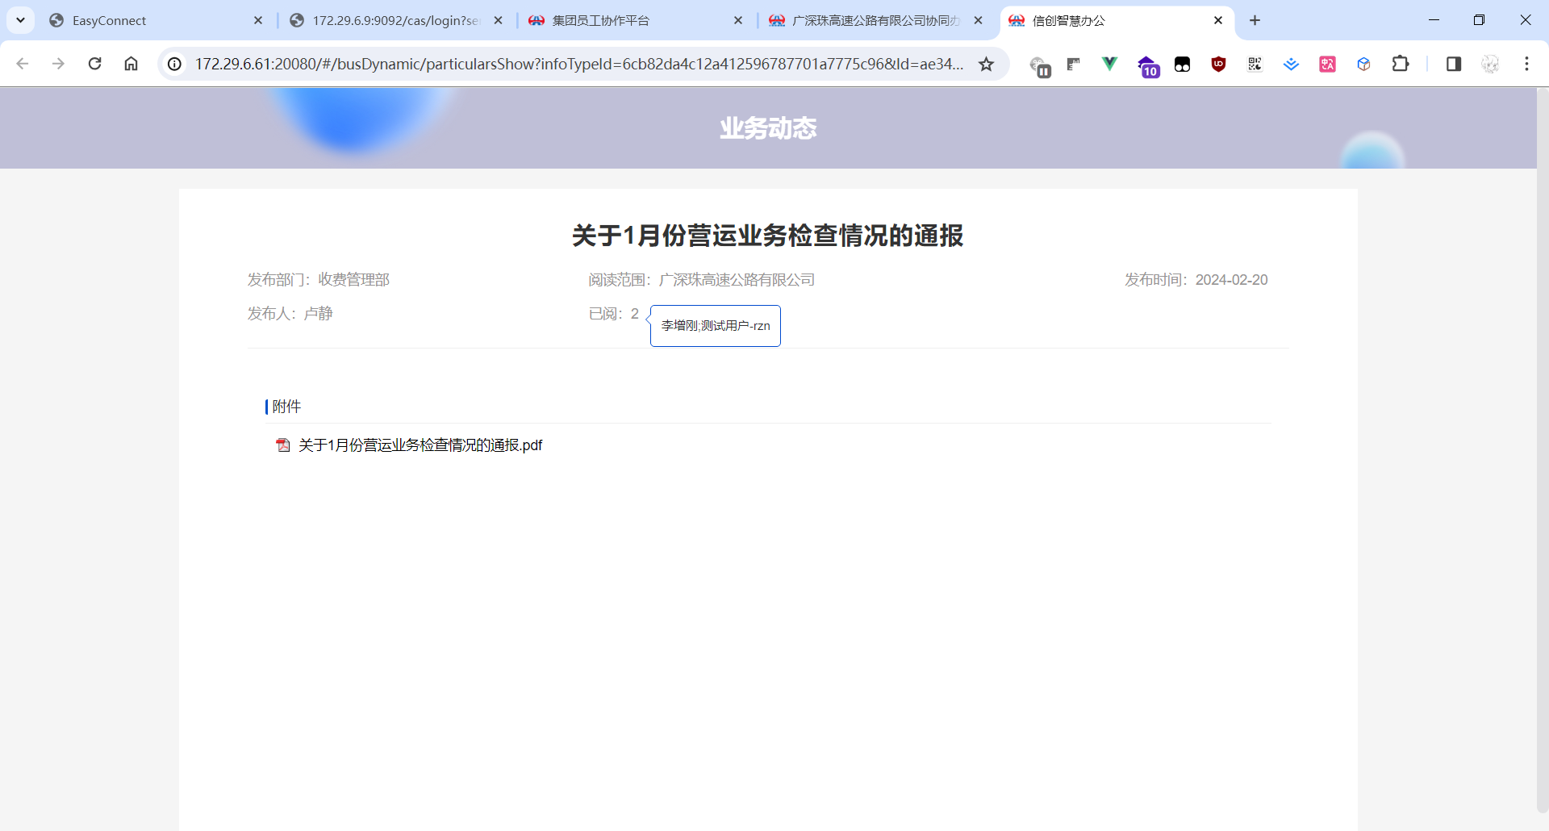The image size is (1549, 831).
Task: Open the Chrome three-dot menu
Action: tap(1526, 64)
